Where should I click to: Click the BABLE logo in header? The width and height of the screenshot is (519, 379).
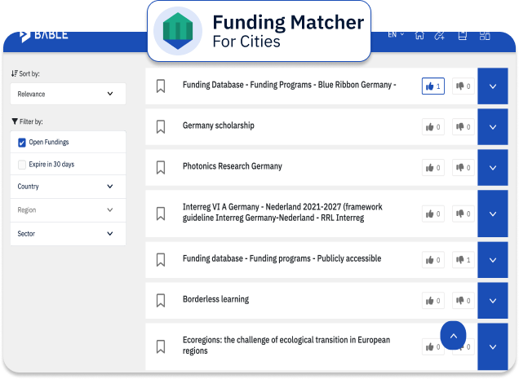click(44, 35)
